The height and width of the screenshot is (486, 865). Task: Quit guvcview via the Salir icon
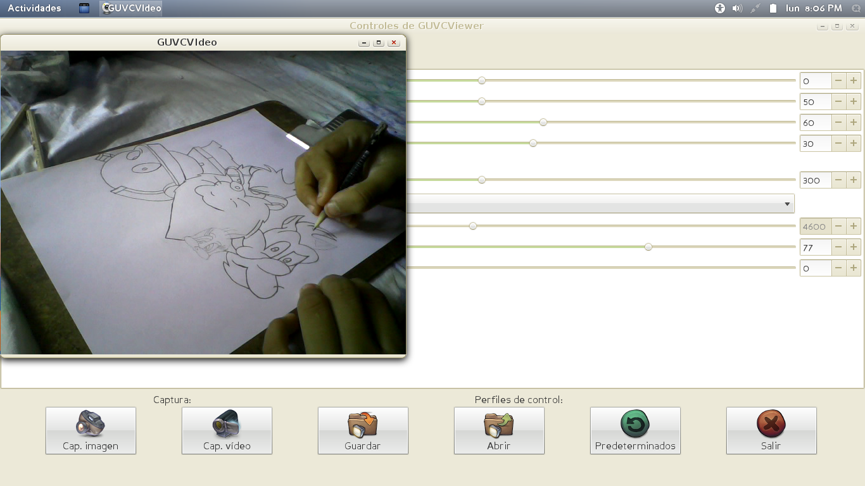pos(771,430)
